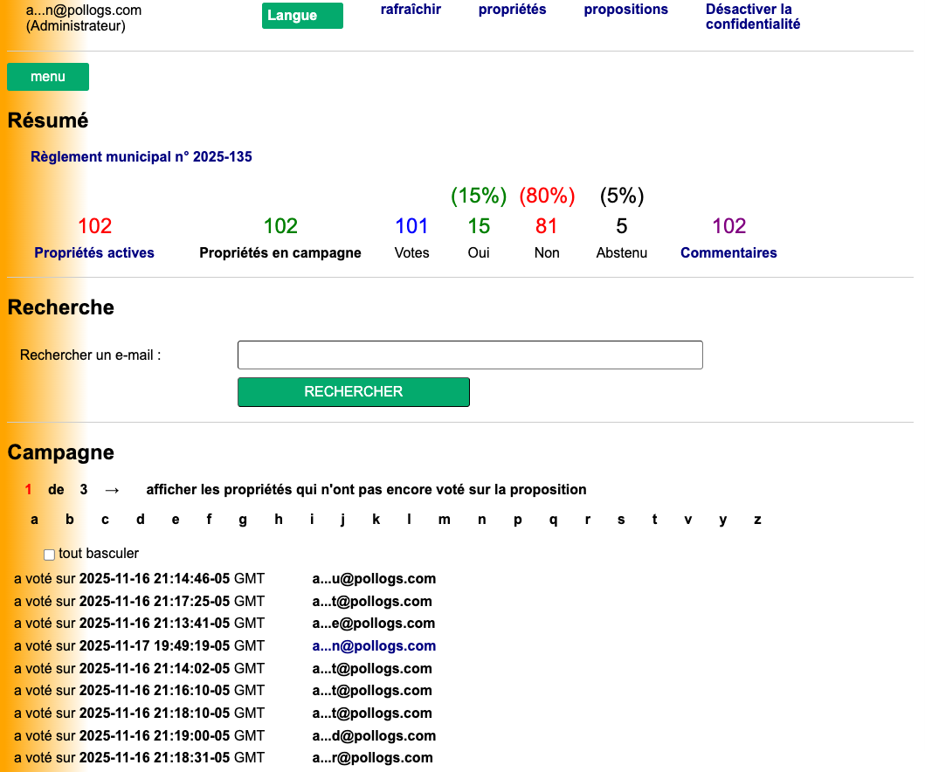Go to propositions in top navigation
This screenshot has width=925, height=772.
(x=625, y=10)
